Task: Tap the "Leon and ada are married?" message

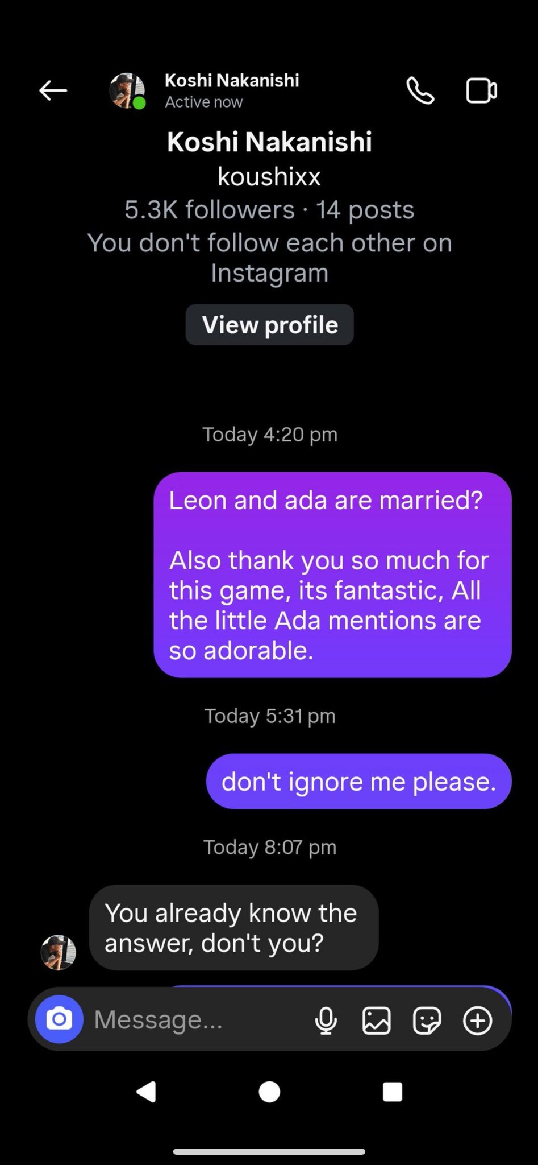Action: point(332,575)
